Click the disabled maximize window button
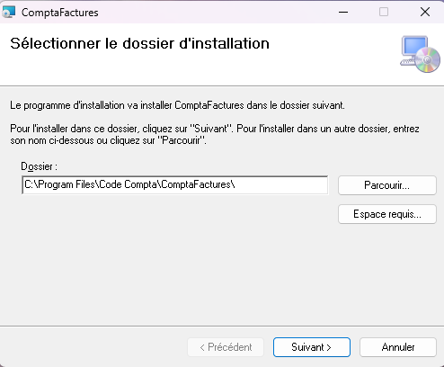The height and width of the screenshot is (367, 444). pos(384,12)
